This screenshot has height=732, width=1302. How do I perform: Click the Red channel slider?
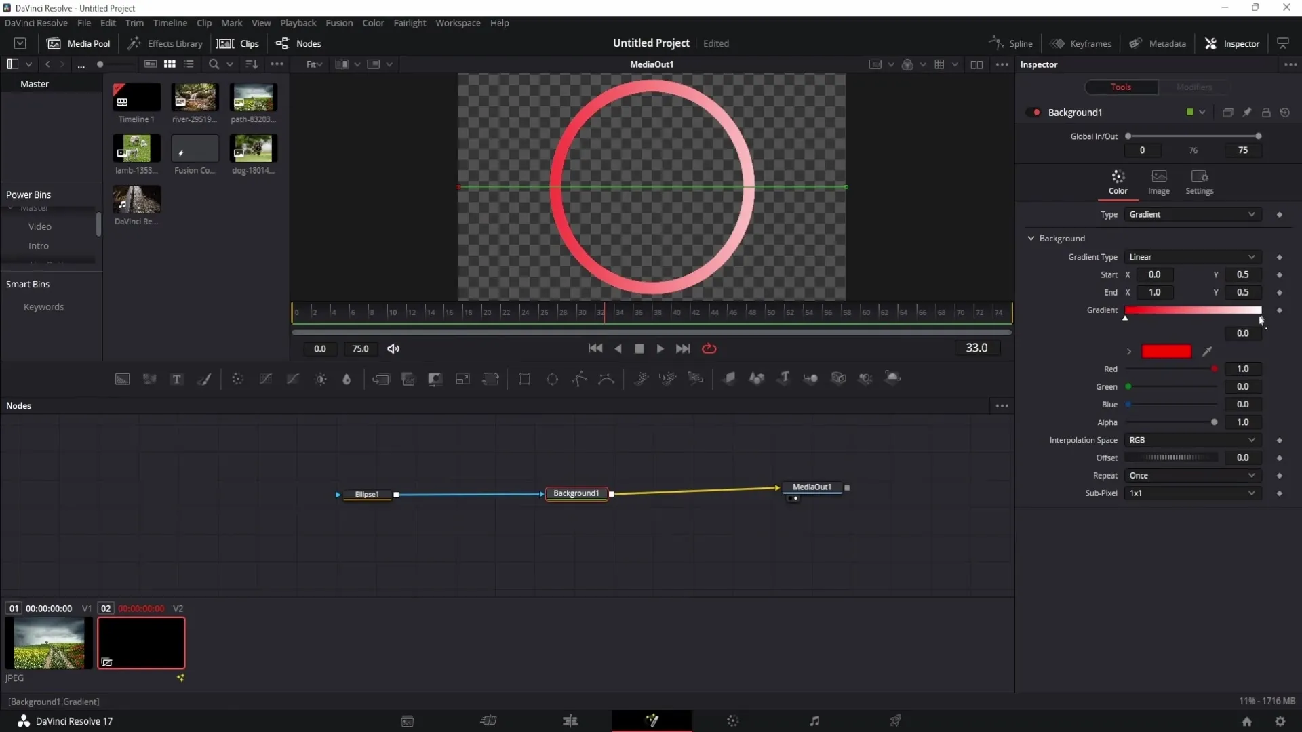point(1171,369)
